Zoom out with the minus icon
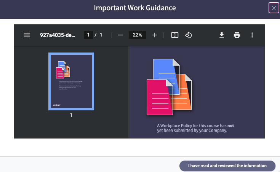This screenshot has width=280, height=172. (120, 35)
